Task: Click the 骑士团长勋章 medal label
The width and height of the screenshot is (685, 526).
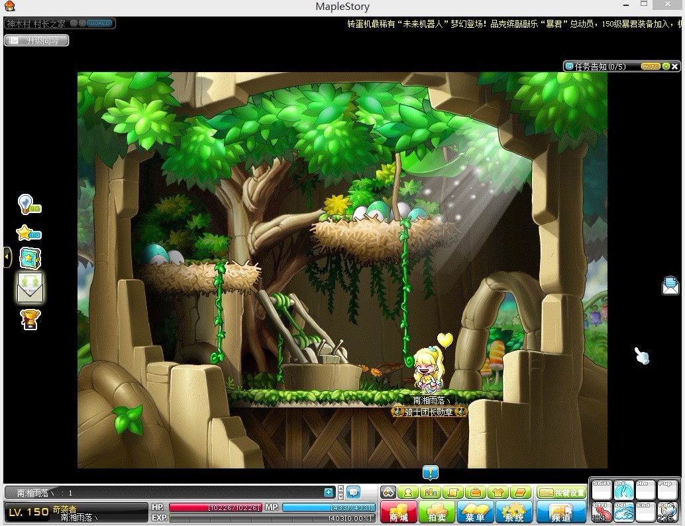Action: tap(429, 412)
